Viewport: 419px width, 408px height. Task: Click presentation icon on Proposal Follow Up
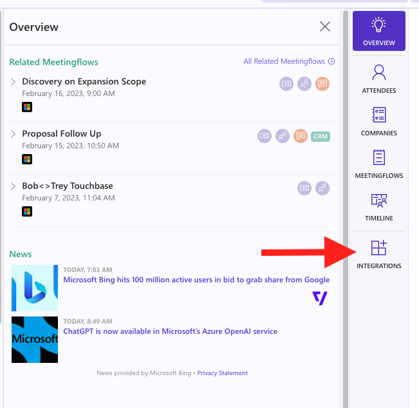point(265,136)
